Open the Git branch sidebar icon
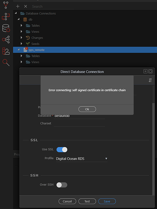 6,5
